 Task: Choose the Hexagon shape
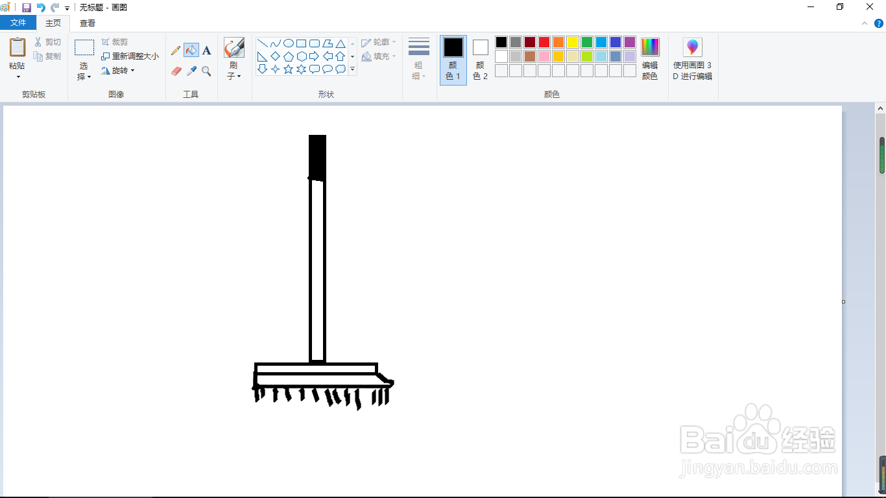coord(301,56)
